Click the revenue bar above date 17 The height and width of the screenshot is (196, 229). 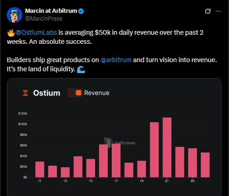pos(116,160)
